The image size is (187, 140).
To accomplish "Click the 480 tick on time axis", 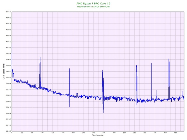I will pos(176,133).
